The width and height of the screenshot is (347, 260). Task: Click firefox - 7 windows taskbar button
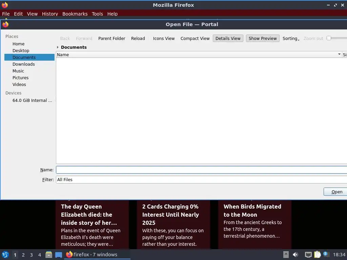97,255
